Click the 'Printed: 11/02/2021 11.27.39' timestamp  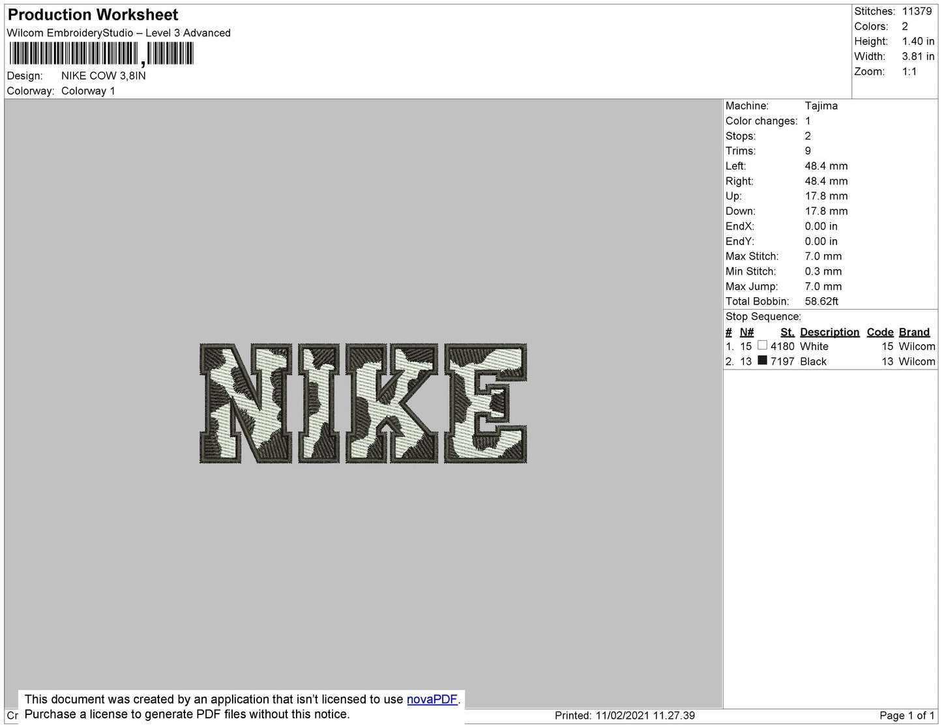tap(625, 716)
